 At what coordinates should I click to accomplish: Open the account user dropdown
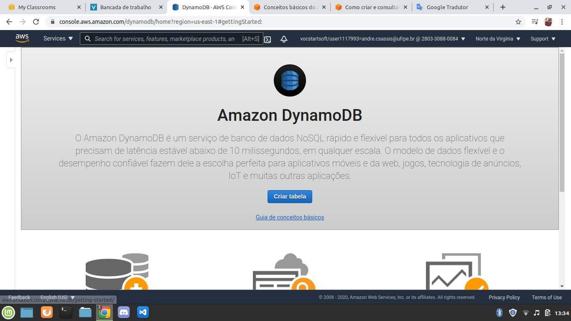click(382, 39)
